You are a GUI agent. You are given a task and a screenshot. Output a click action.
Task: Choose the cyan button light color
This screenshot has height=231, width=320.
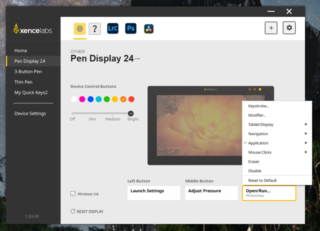(x=98, y=99)
